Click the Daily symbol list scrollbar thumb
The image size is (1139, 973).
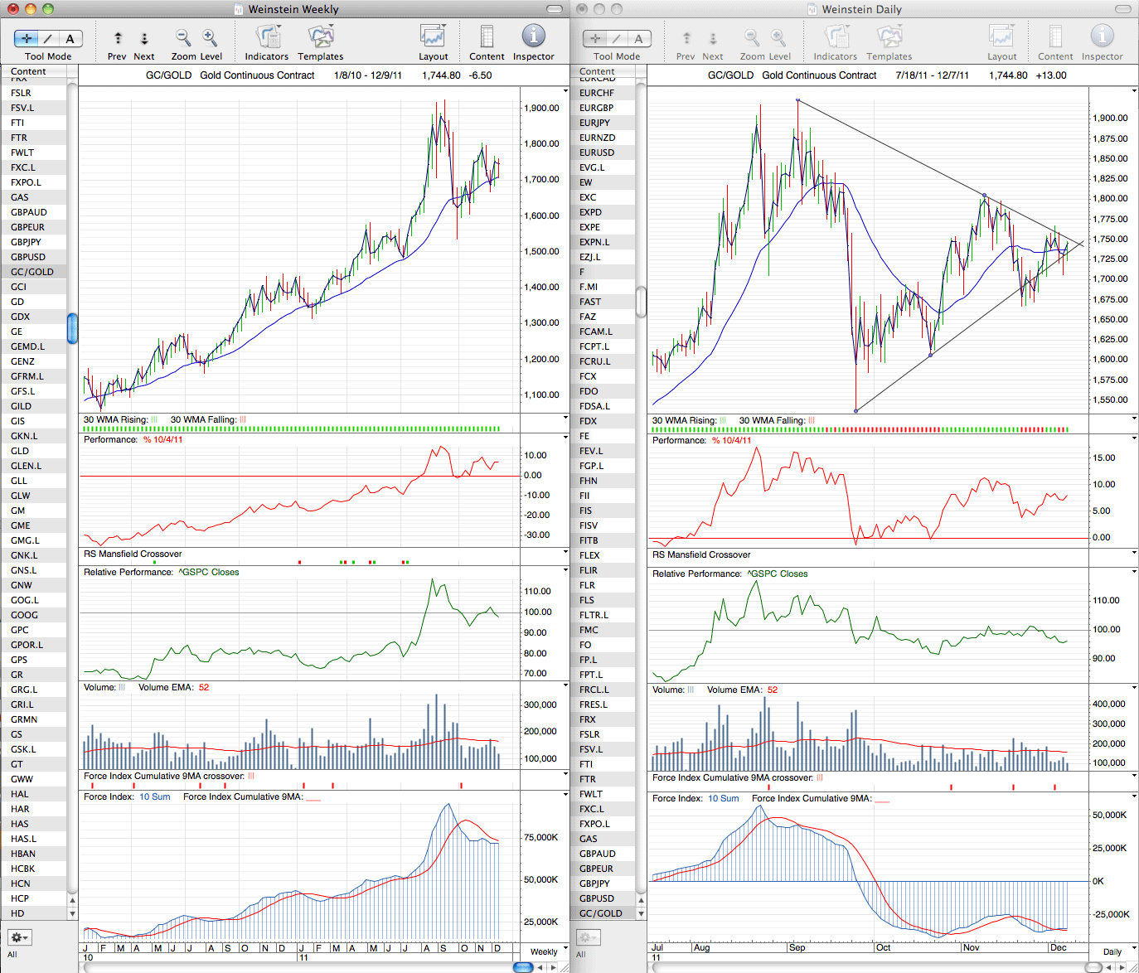[641, 302]
